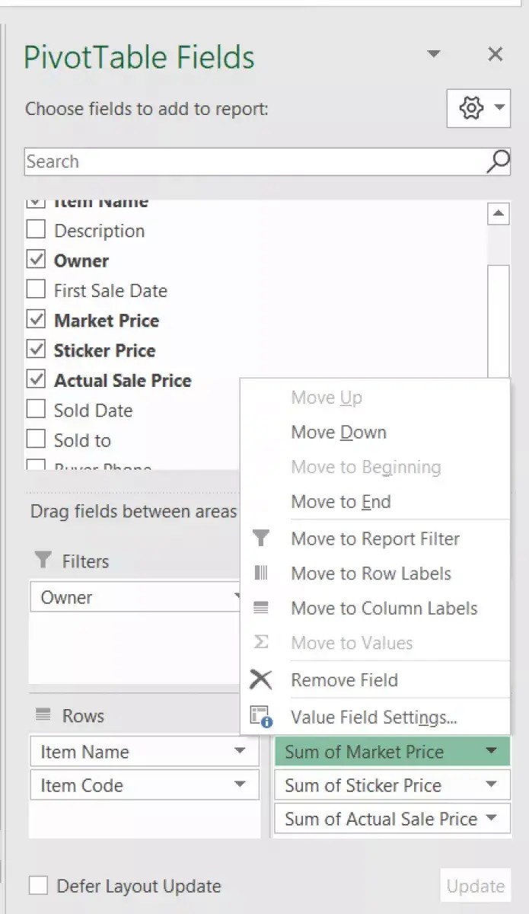Click the Move to Row Labels icon

262,574
